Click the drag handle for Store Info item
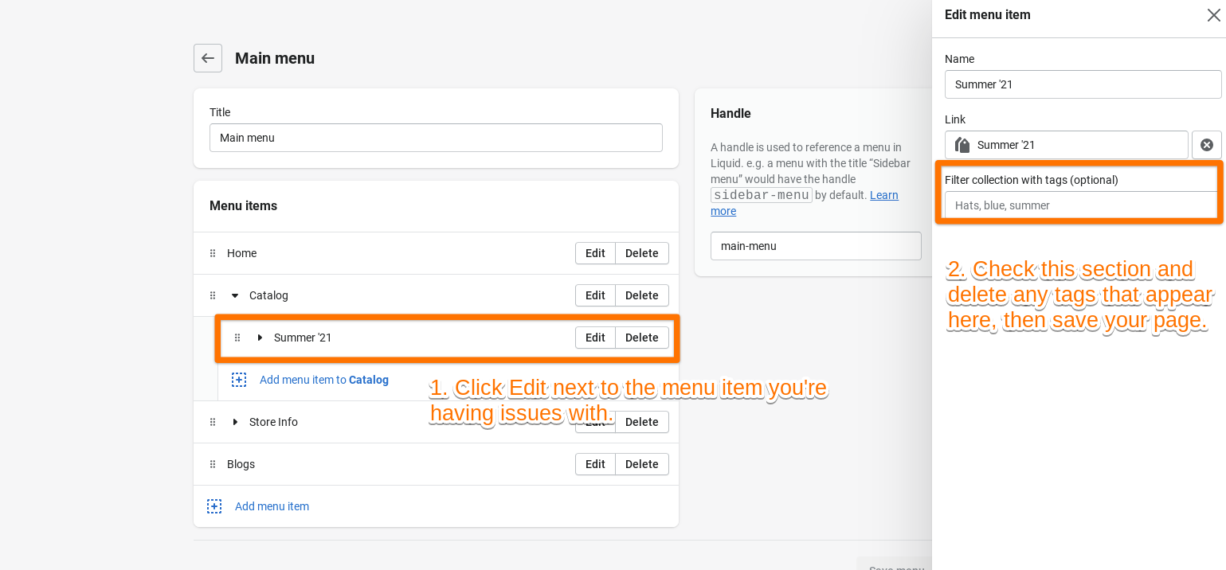 pos(213,422)
